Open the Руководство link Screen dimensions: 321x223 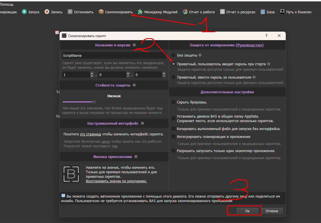pos(250,45)
